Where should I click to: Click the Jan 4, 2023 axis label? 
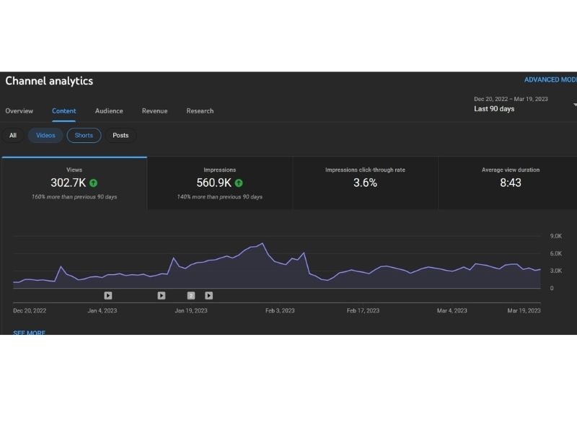pos(102,311)
